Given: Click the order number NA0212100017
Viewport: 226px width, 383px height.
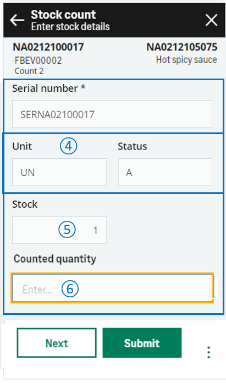Looking at the screenshot, I should click(48, 47).
